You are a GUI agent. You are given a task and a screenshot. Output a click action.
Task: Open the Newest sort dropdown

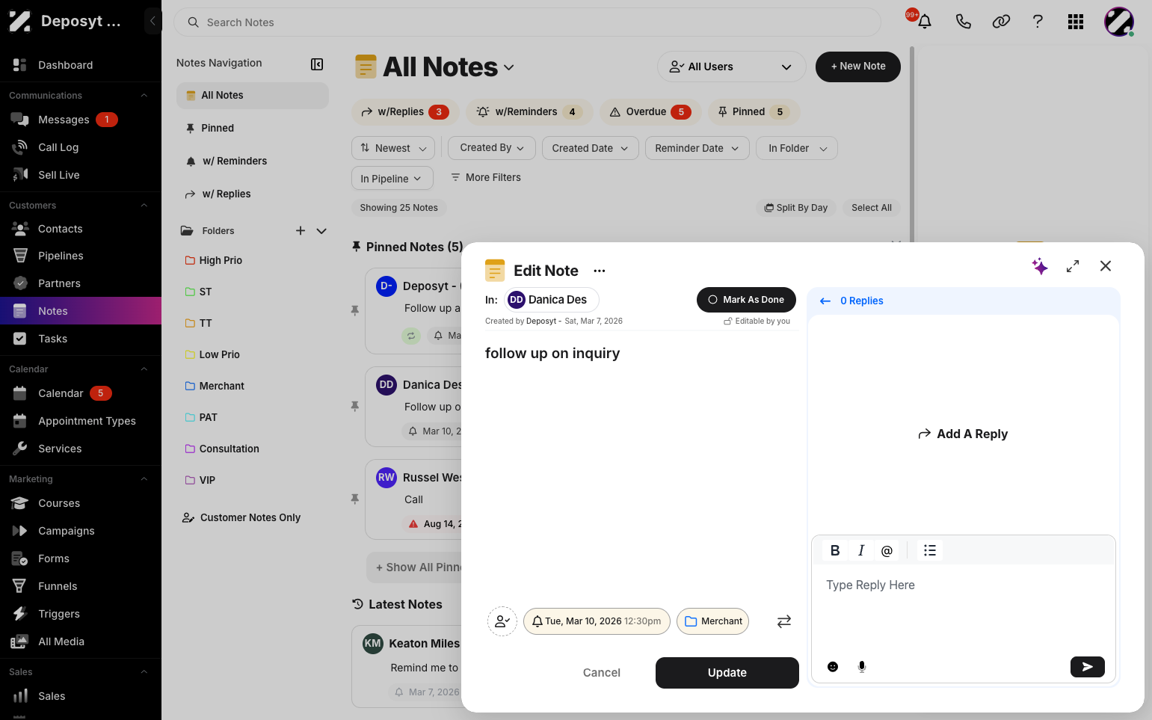[393, 148]
